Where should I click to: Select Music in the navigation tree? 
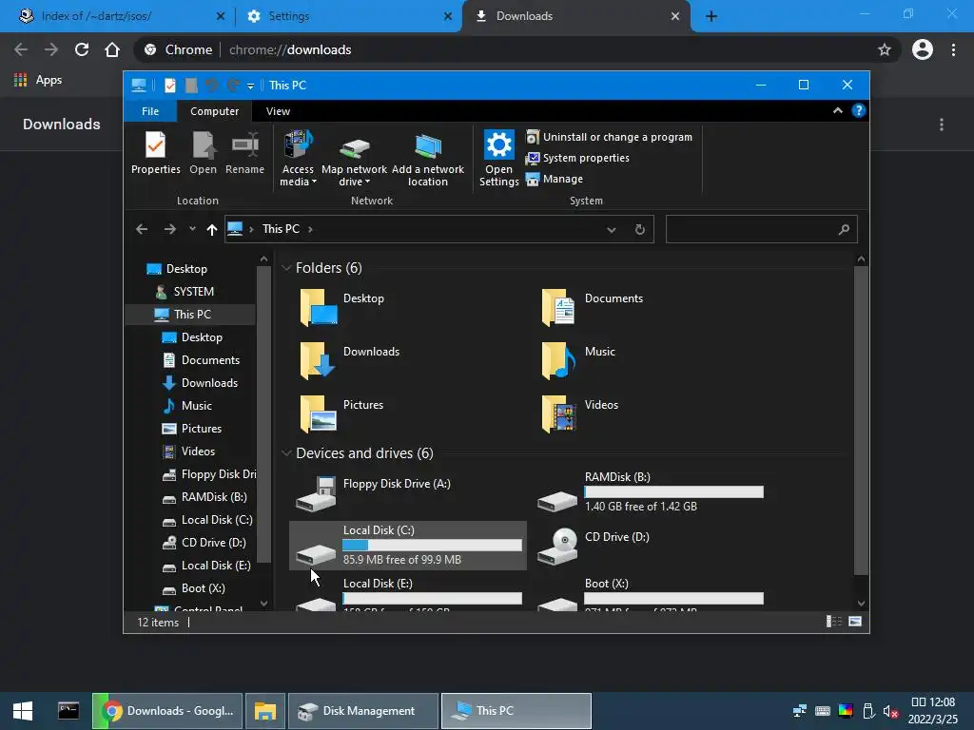(x=187, y=406)
